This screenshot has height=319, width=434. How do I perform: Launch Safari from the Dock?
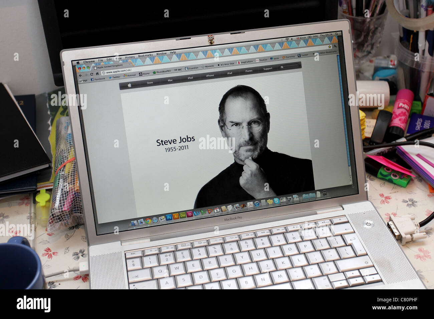(155, 220)
